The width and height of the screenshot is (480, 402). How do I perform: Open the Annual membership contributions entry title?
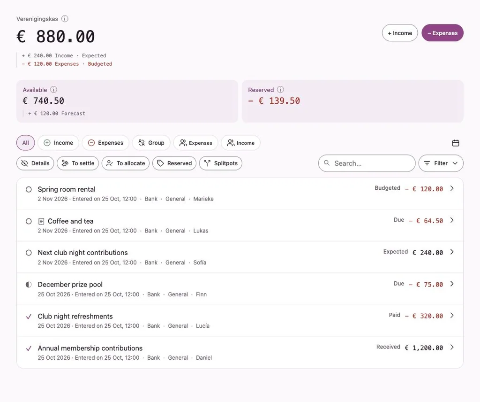[x=90, y=348]
